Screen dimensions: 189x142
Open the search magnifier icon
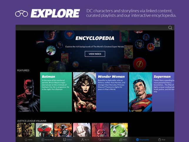pyautogui.click(x=170, y=28)
